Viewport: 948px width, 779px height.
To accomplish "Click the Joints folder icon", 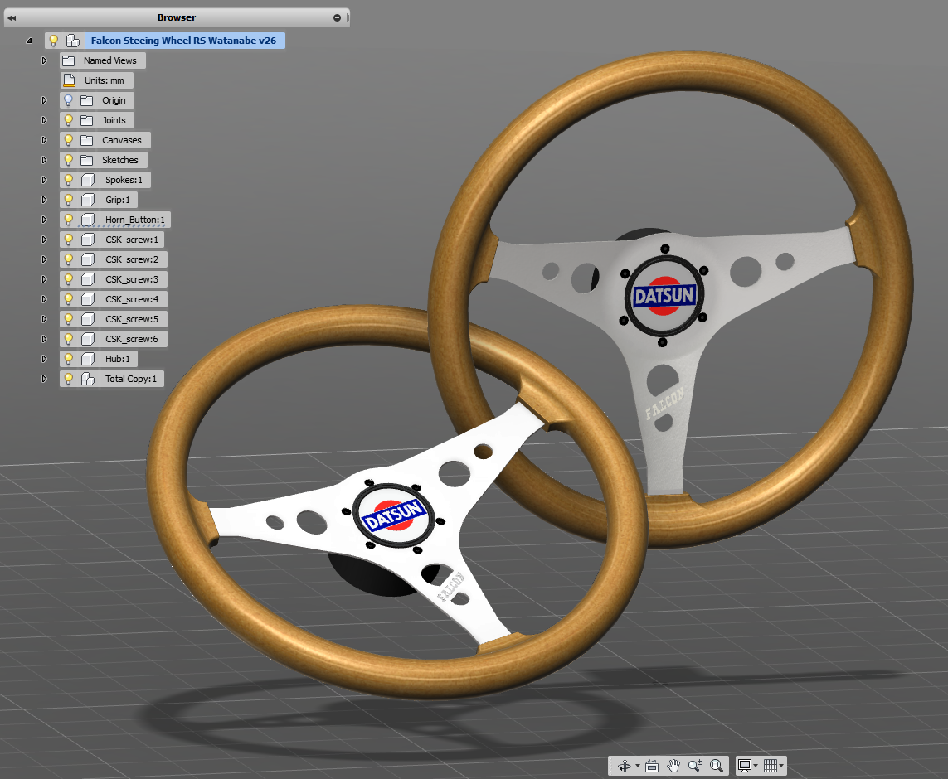I will pos(87,120).
